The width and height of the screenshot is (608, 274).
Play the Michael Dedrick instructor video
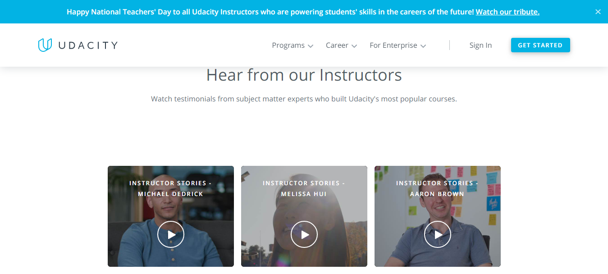pos(171,234)
